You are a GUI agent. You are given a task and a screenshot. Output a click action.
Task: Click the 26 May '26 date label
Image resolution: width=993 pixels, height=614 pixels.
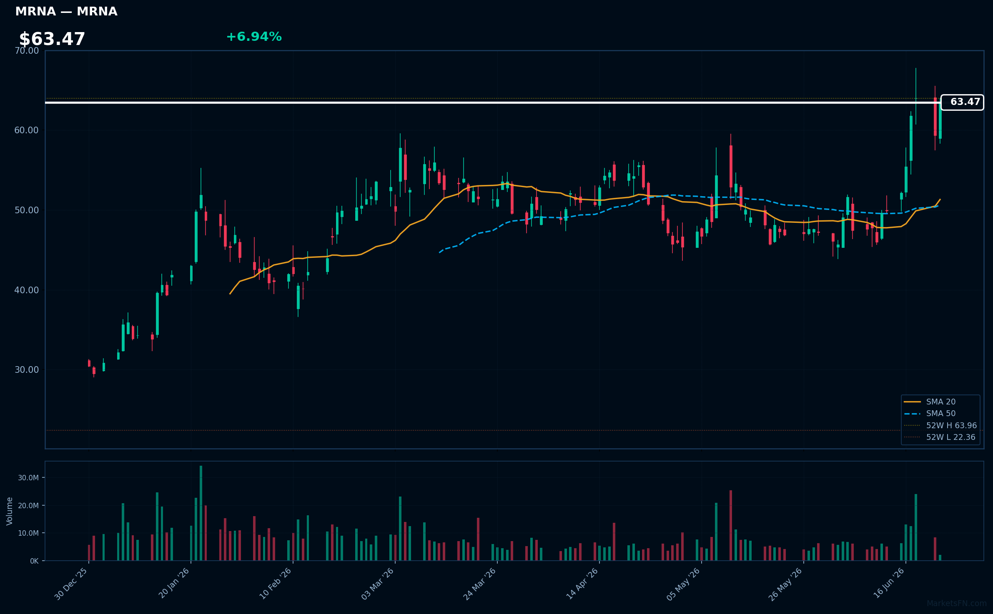pos(786,584)
